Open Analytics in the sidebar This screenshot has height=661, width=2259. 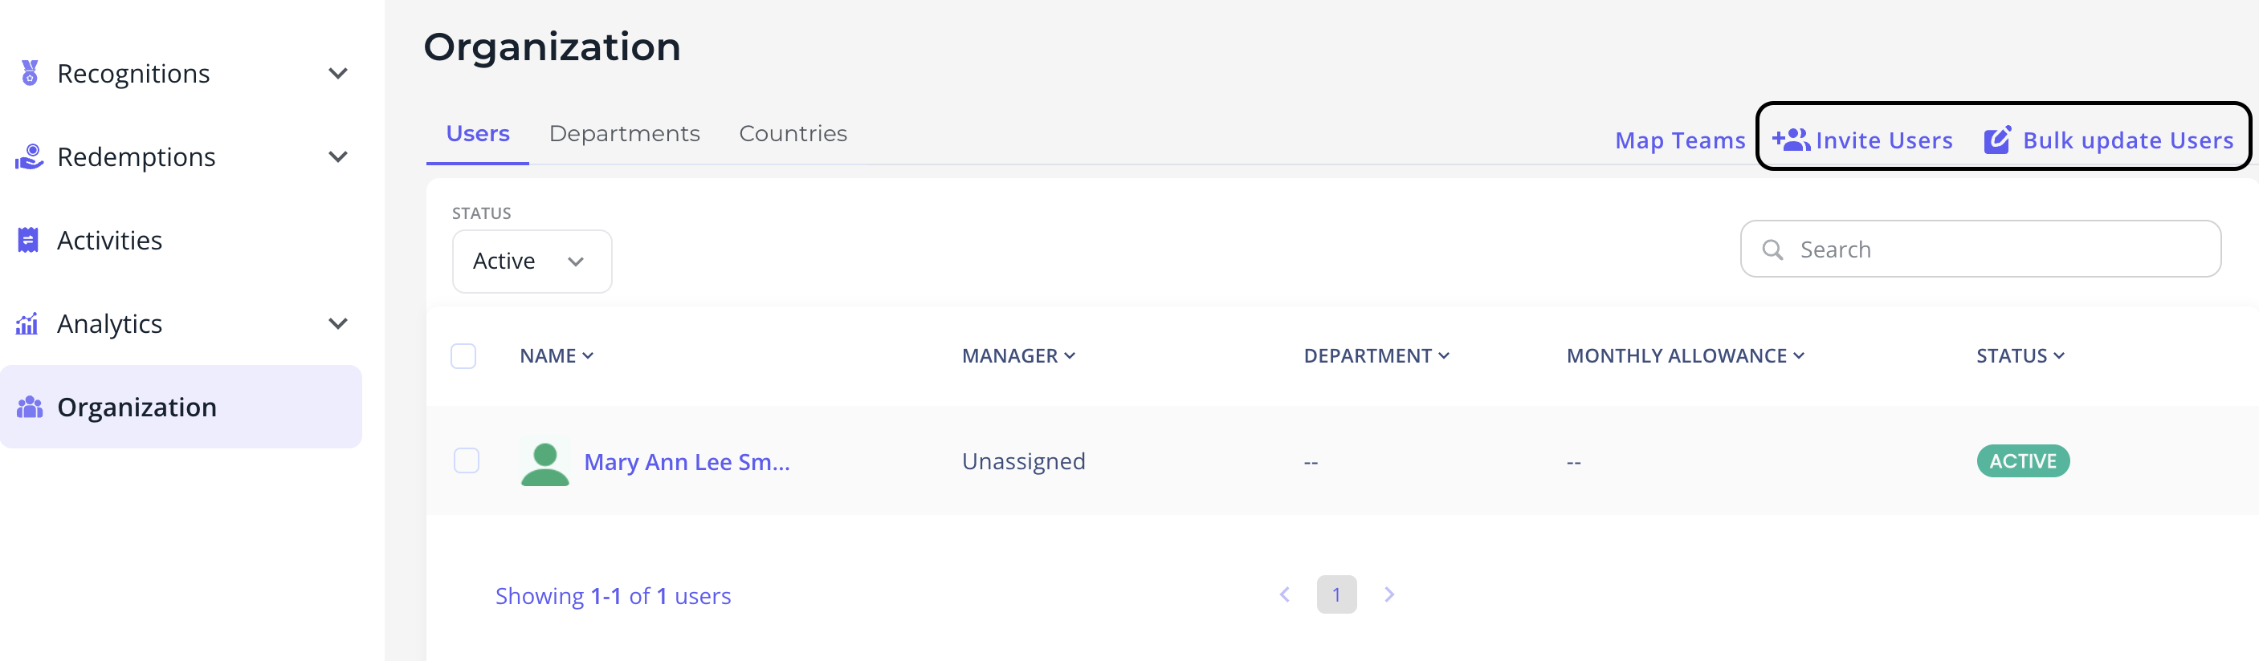click(x=181, y=324)
